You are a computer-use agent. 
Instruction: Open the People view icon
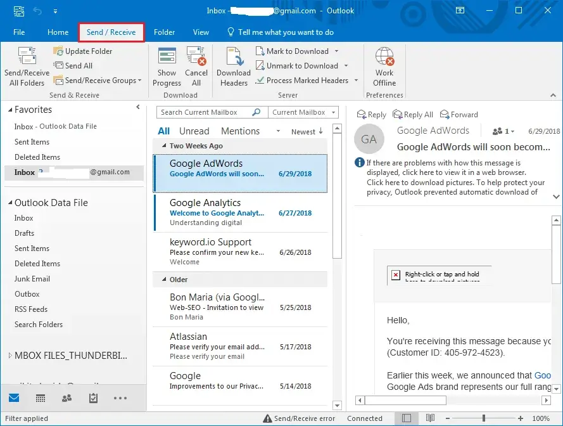point(66,398)
